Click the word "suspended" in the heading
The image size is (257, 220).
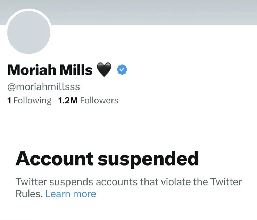tap(148, 159)
